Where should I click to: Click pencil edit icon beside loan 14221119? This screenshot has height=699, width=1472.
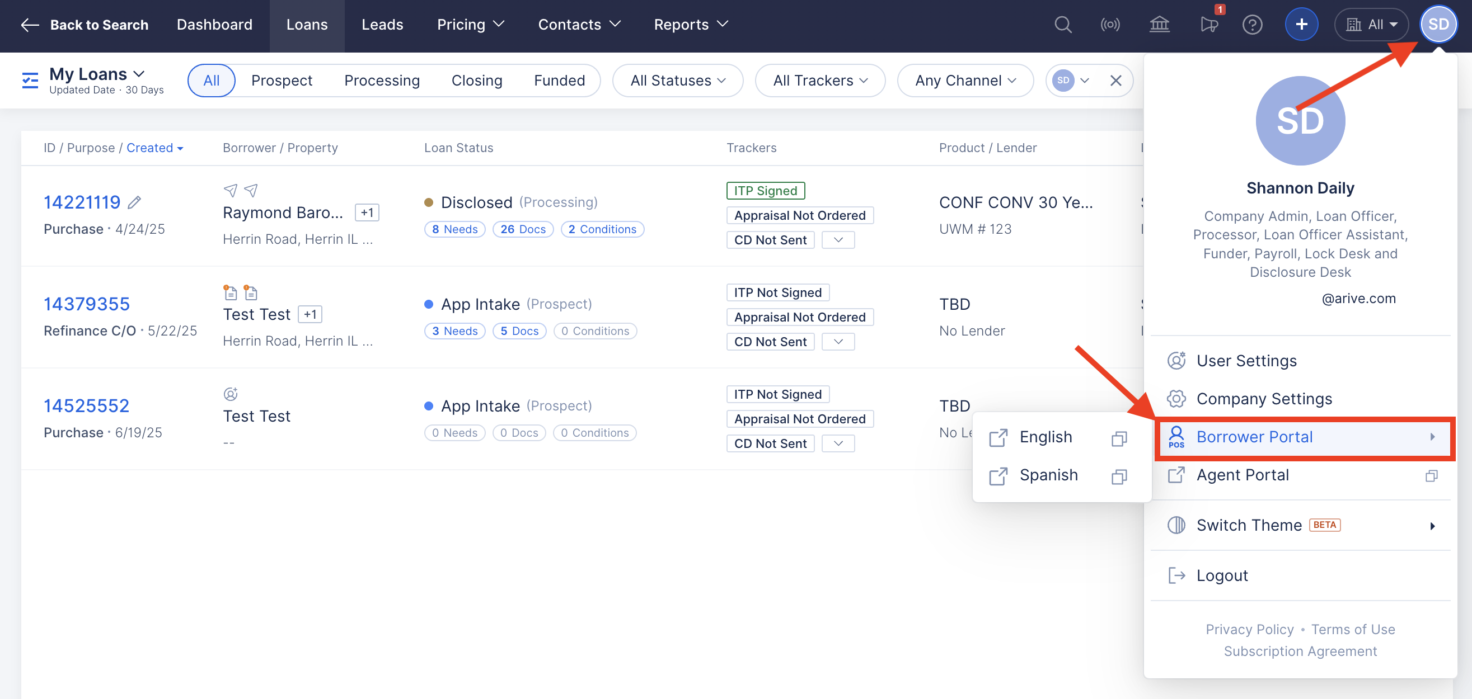coord(134,202)
